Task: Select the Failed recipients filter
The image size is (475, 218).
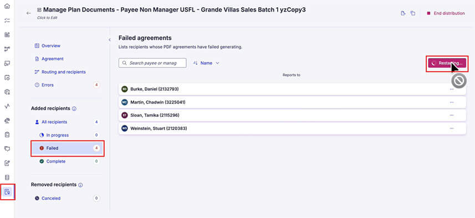Action: point(68,148)
